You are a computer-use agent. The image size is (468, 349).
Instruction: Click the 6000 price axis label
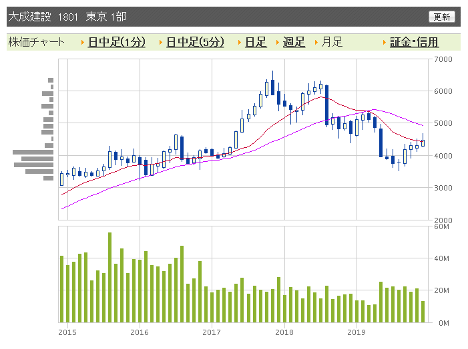coord(443,91)
